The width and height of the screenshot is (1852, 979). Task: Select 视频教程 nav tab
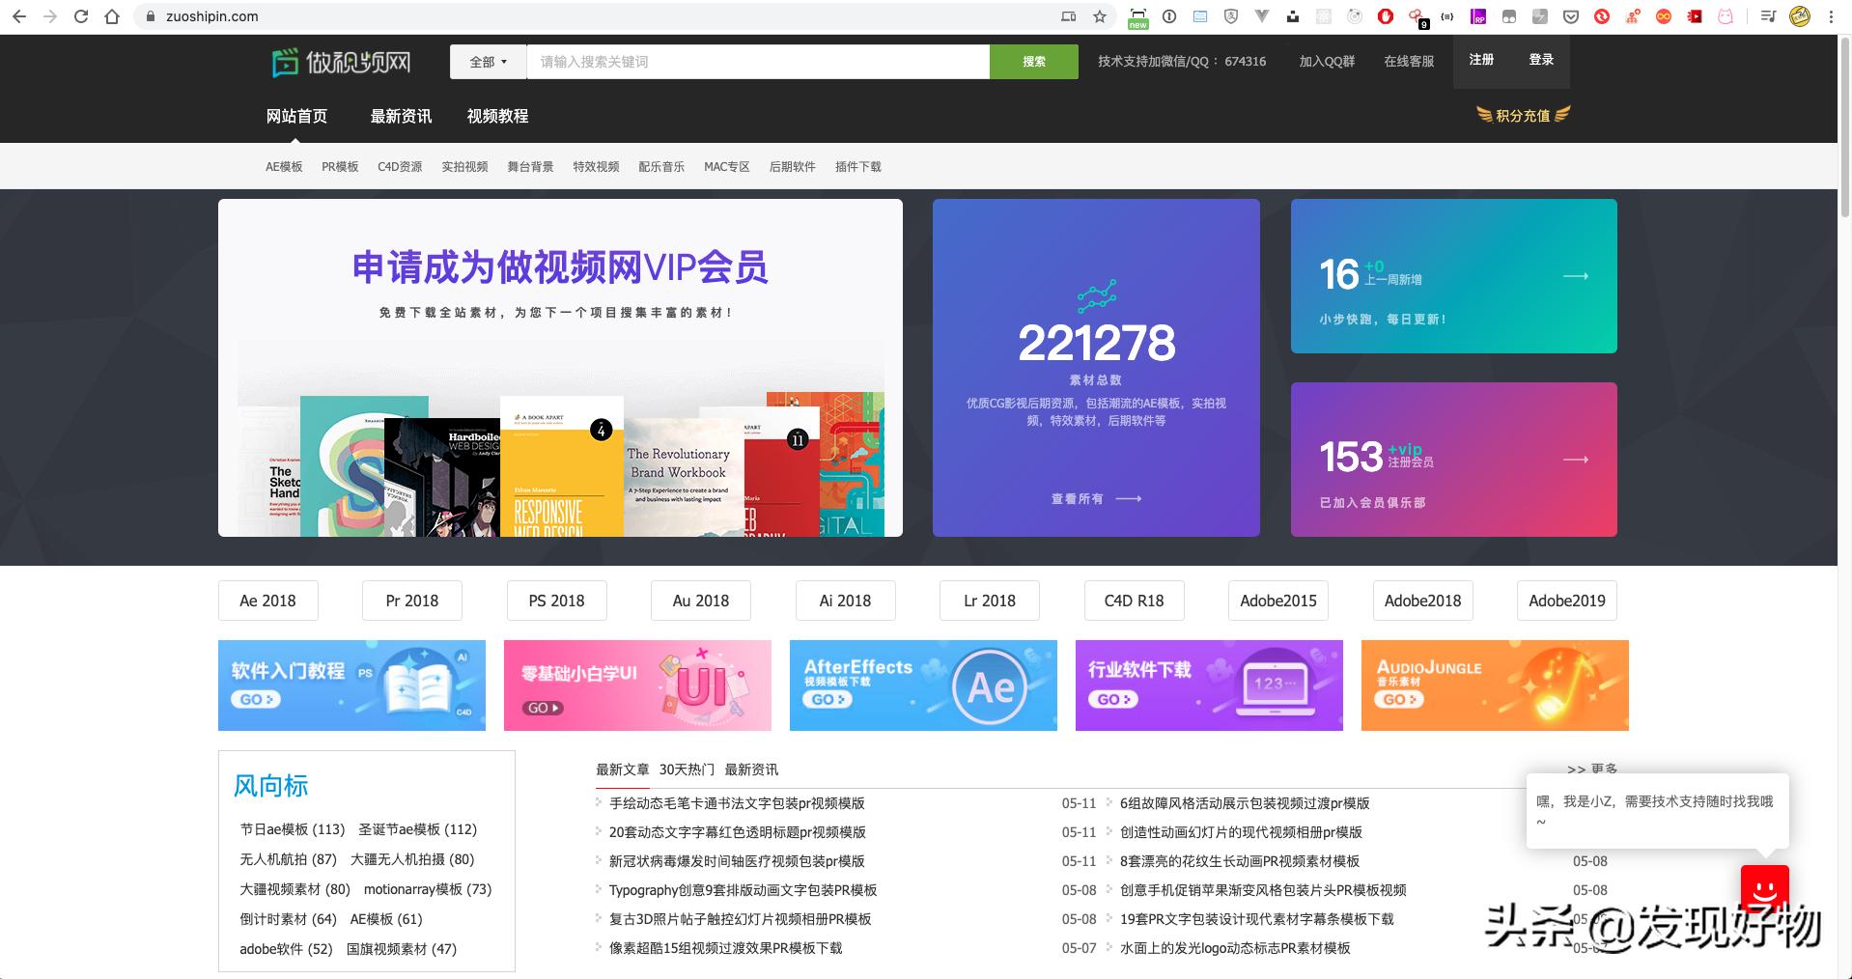[x=497, y=116]
